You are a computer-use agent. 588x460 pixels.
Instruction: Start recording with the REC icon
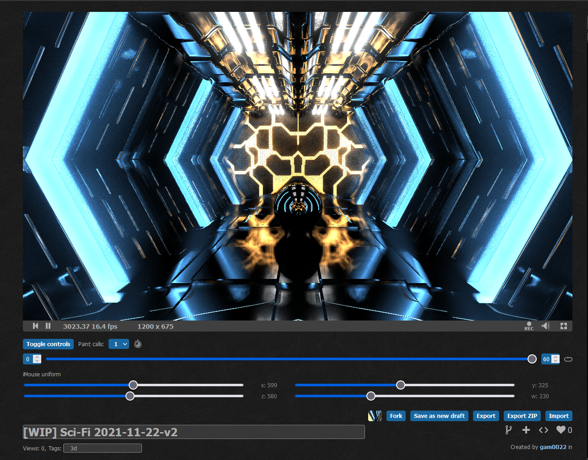point(529,326)
